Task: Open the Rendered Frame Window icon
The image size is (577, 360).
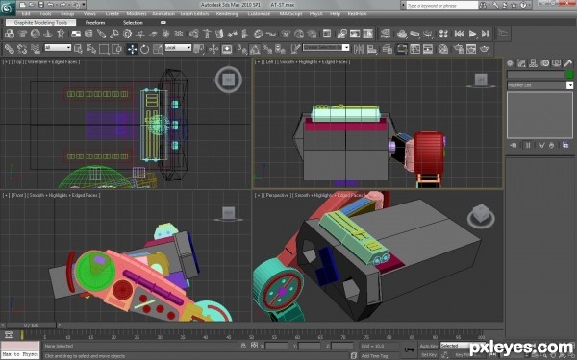Action: pyautogui.click(x=471, y=49)
